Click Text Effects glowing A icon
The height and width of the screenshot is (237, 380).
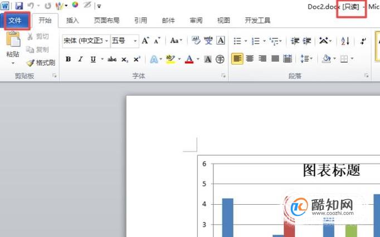[154, 60]
